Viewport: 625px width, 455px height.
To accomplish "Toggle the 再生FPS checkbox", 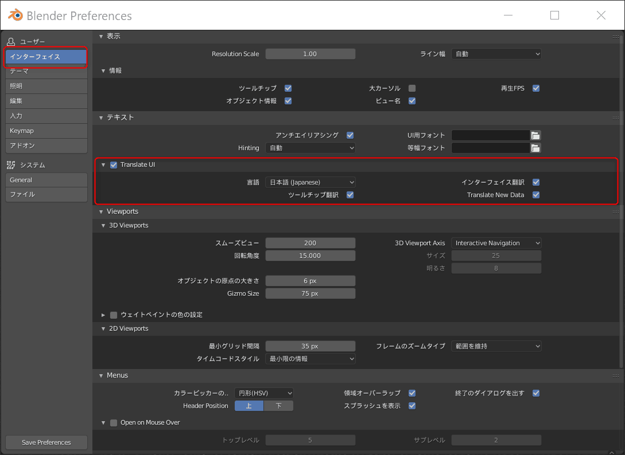I will [536, 88].
